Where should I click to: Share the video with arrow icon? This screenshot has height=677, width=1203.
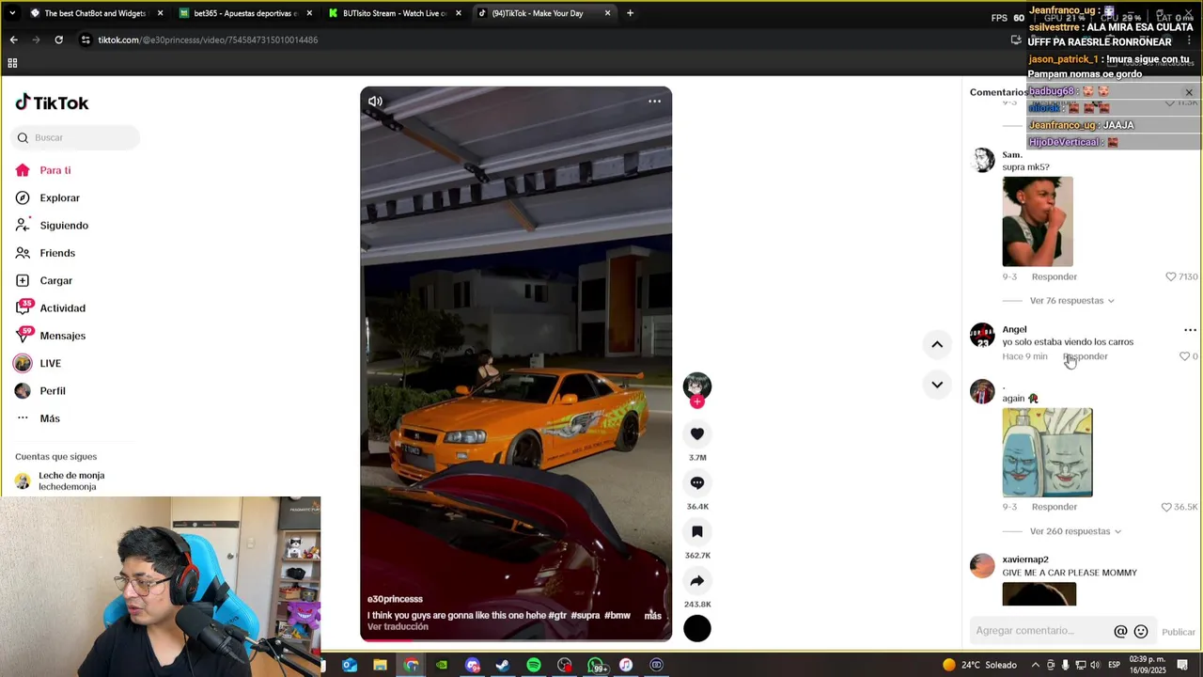[697, 580]
